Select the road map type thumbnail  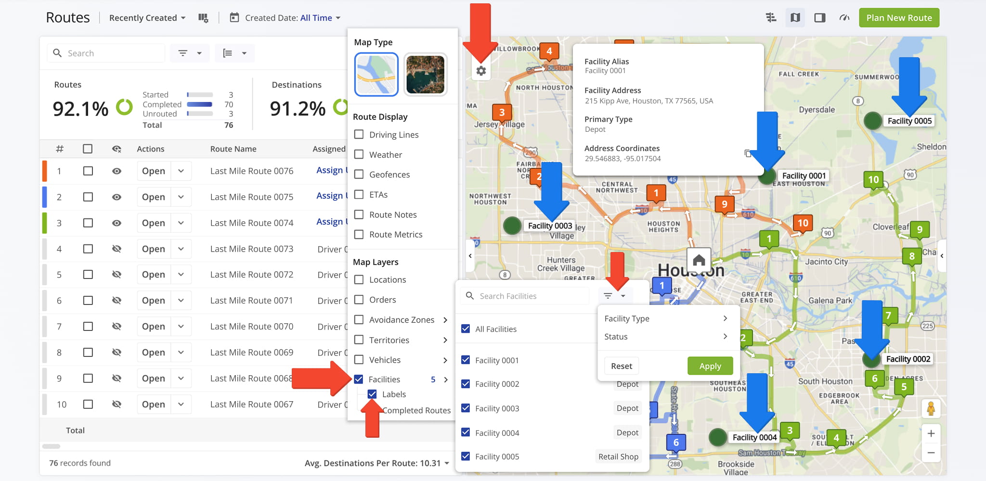[x=376, y=75]
